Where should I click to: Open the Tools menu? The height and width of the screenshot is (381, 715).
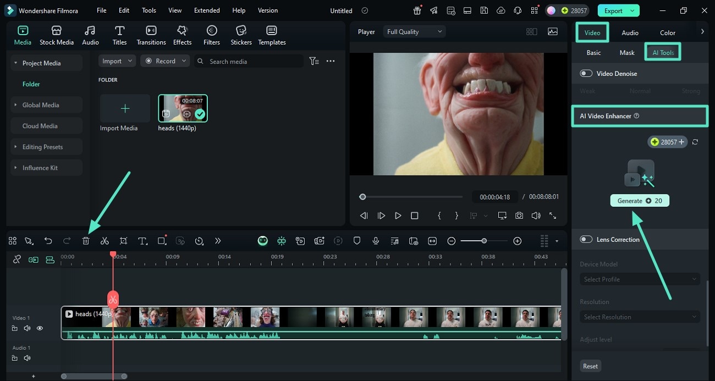(148, 10)
